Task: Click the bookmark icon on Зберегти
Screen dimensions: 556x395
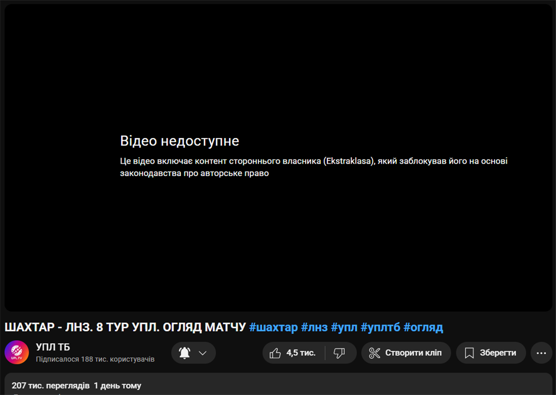Action: [x=469, y=353]
